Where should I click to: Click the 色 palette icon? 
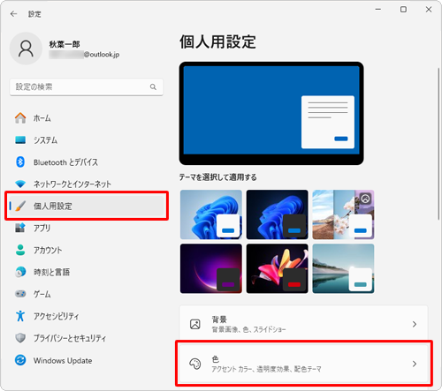[195, 364]
